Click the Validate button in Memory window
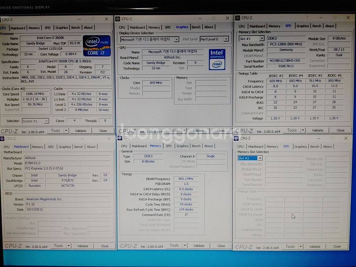The width and height of the screenshot is (356, 267). coord(199,246)
